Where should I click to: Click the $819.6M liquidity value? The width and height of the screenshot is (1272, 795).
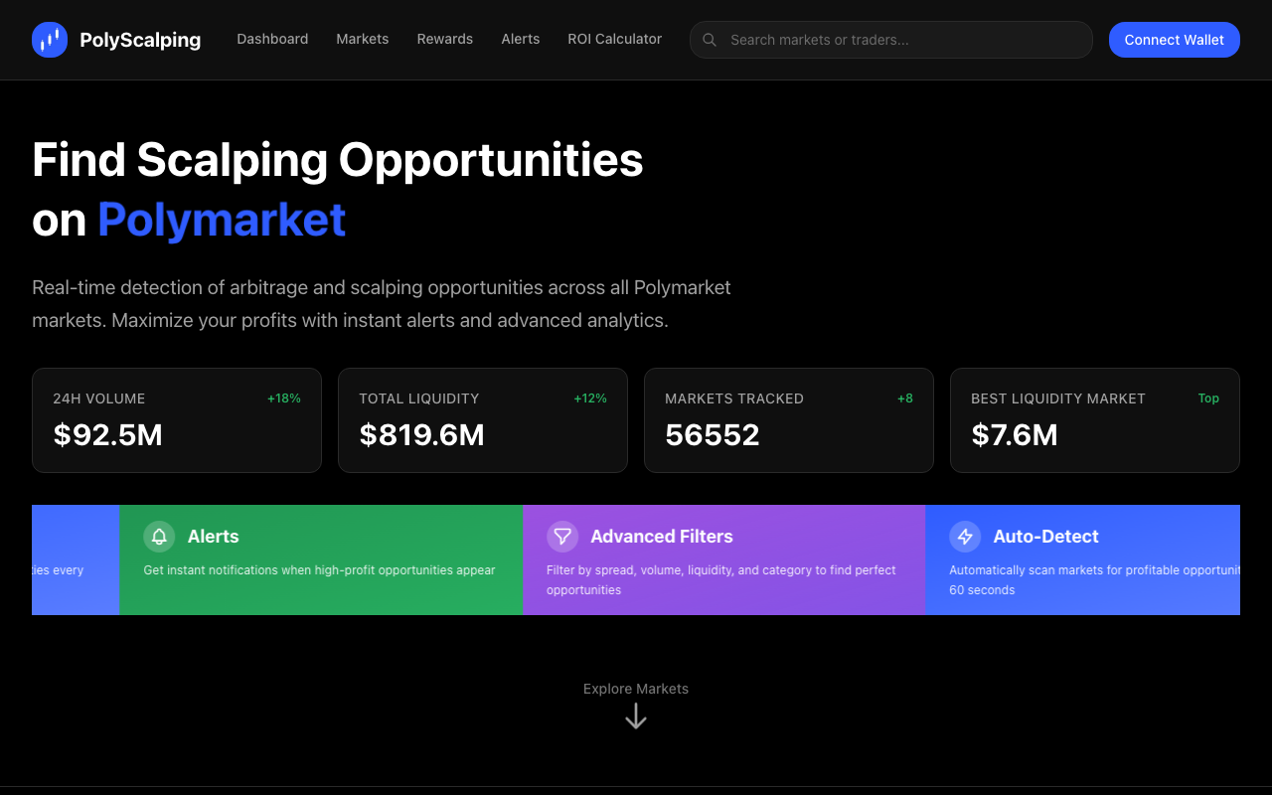pos(421,435)
